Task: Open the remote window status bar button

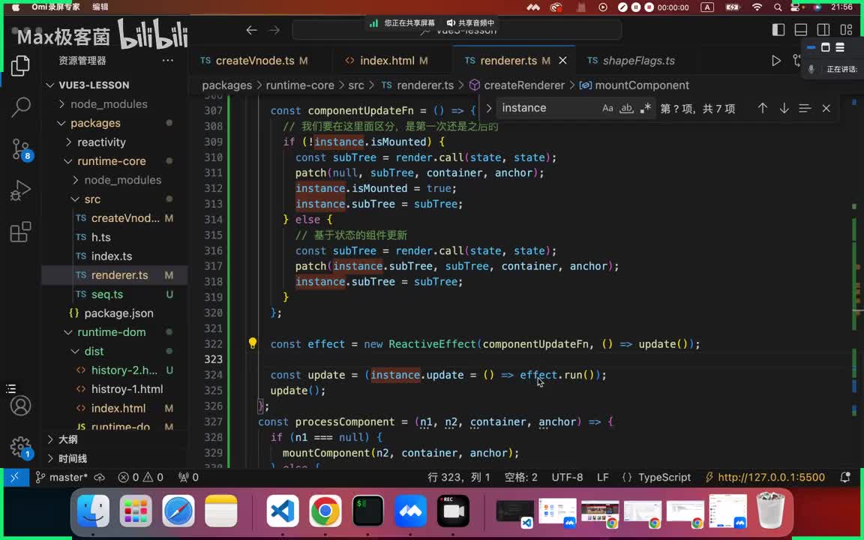Action: pyautogui.click(x=15, y=477)
